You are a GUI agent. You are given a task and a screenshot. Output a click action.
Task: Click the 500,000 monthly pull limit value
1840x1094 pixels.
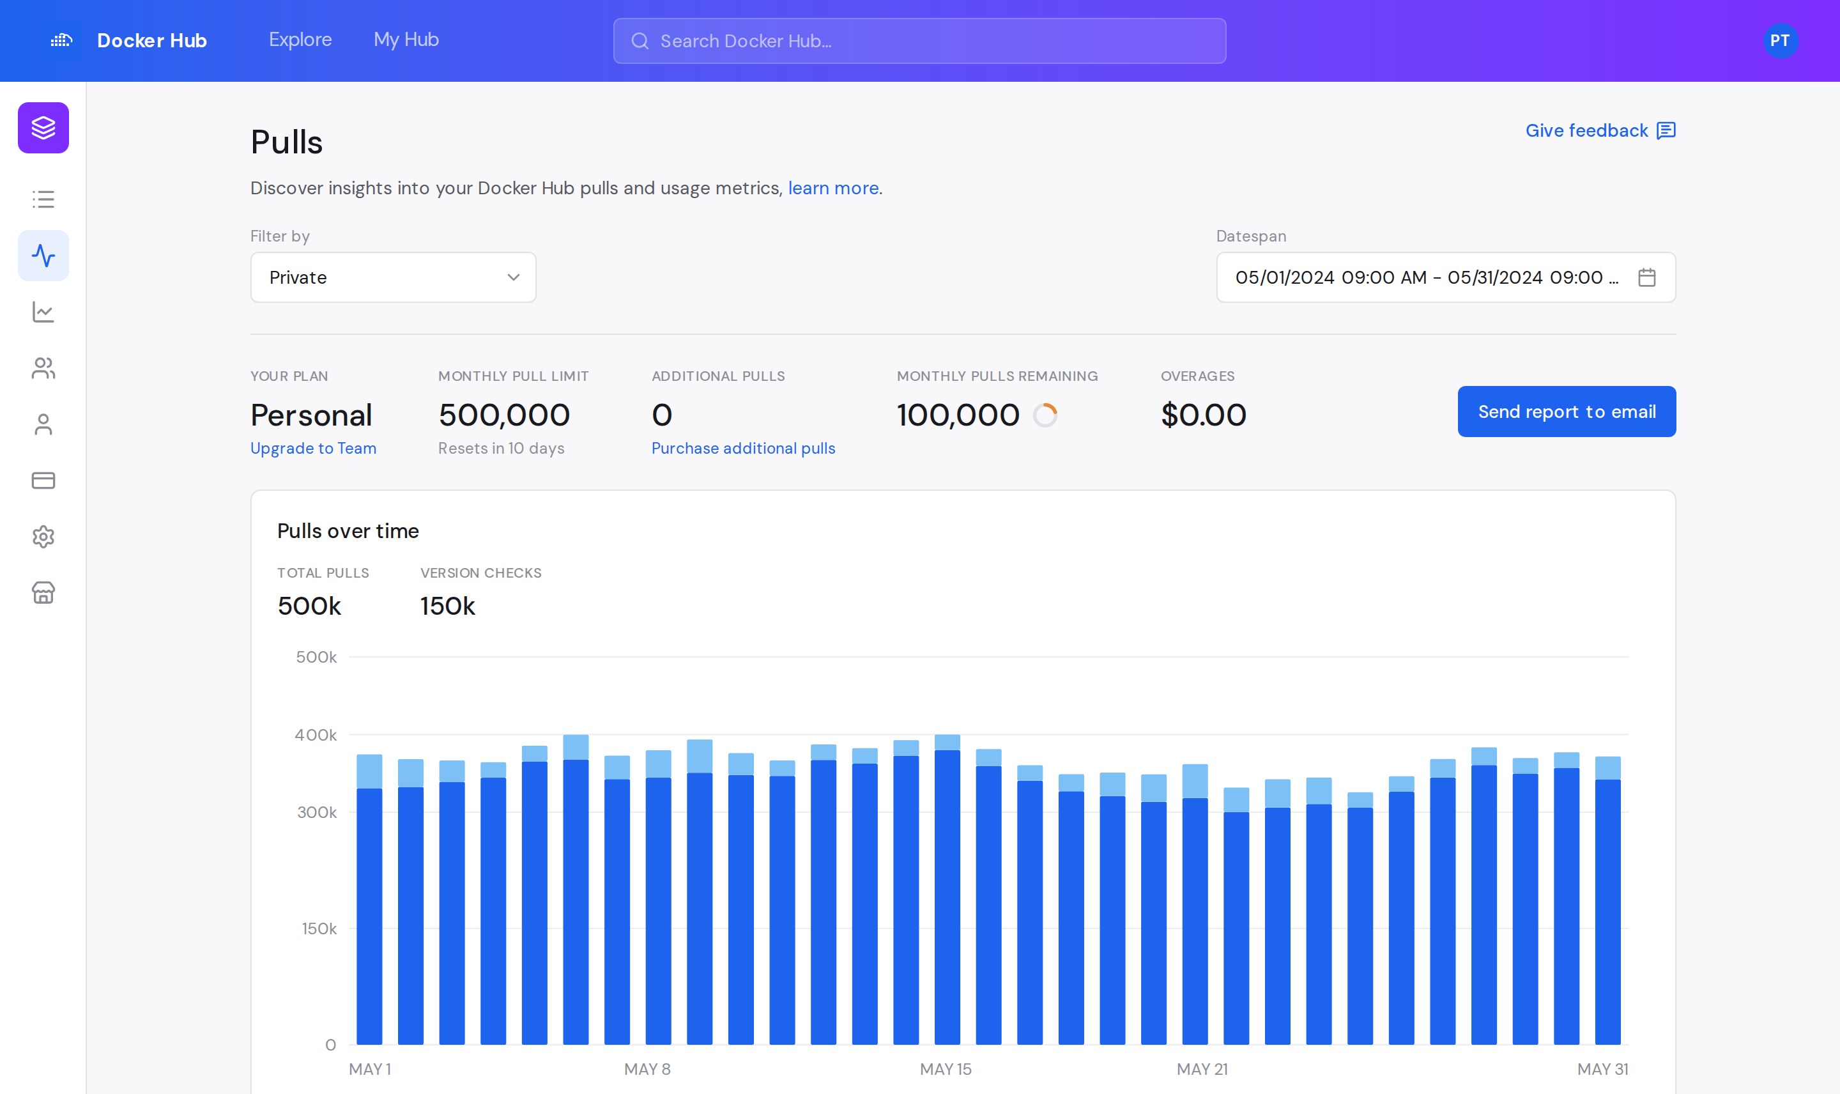pyautogui.click(x=504, y=415)
